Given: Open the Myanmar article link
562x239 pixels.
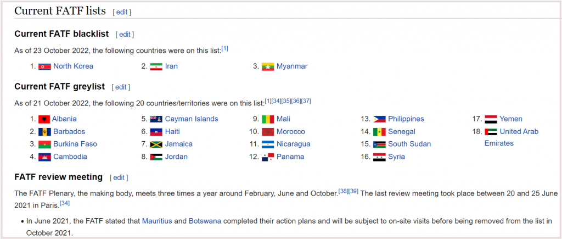Looking at the screenshot, I should (292, 66).
